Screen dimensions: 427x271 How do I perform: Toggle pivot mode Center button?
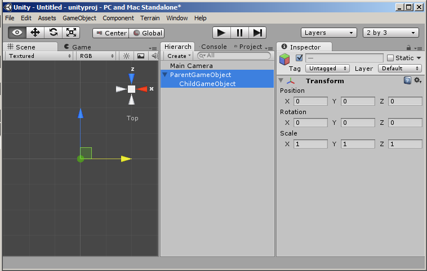(111, 33)
